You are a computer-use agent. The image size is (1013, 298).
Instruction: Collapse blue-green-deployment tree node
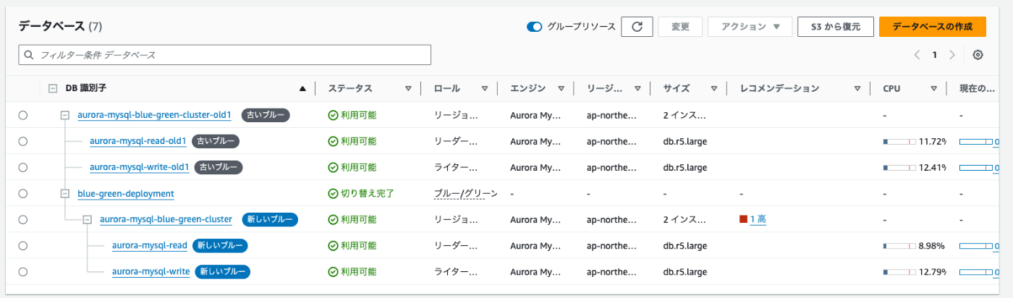pos(64,194)
